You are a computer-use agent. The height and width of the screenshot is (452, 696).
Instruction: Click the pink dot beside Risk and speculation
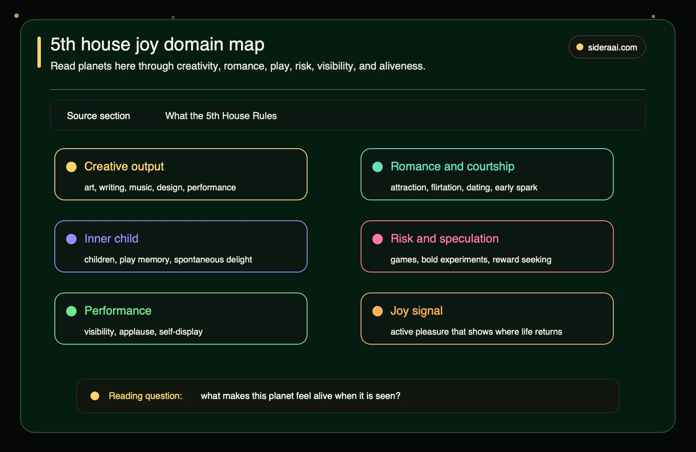378,239
